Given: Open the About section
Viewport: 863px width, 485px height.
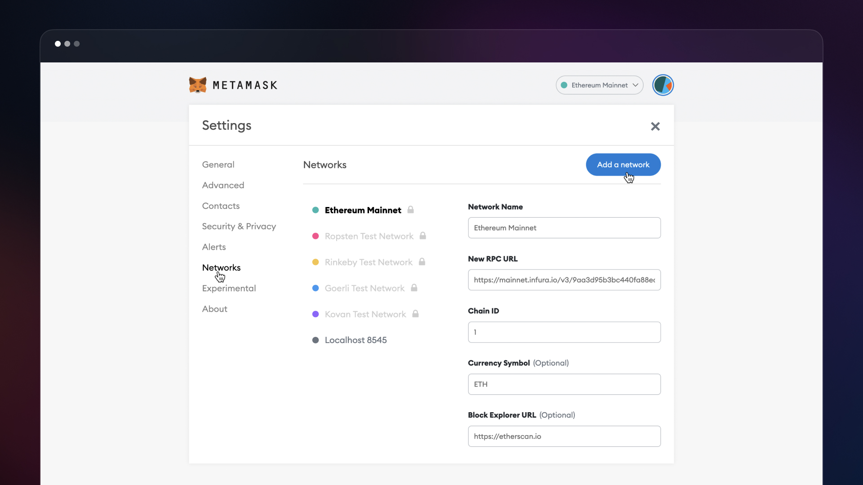Looking at the screenshot, I should point(214,309).
